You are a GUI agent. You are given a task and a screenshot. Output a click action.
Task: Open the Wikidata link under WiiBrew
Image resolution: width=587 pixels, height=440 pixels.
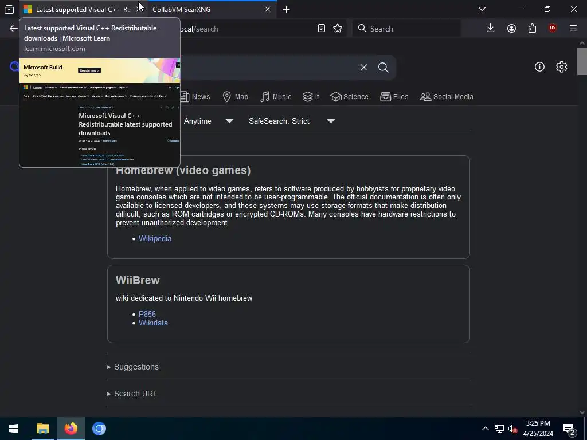click(153, 323)
